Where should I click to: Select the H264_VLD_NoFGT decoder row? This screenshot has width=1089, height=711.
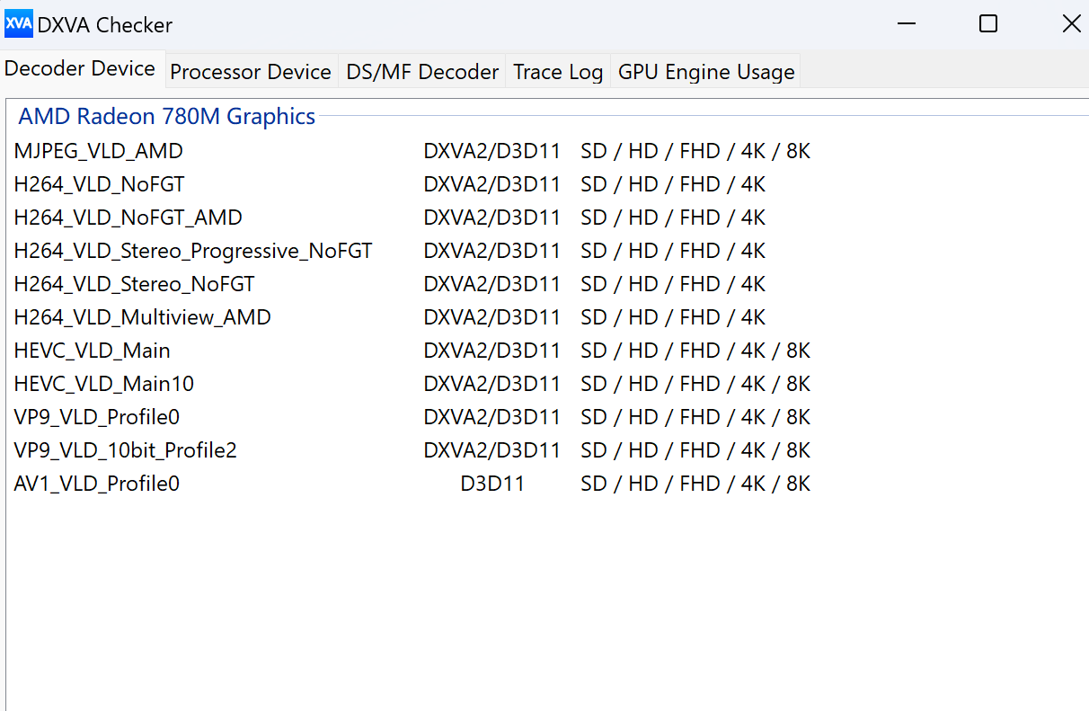pyautogui.click(x=100, y=184)
